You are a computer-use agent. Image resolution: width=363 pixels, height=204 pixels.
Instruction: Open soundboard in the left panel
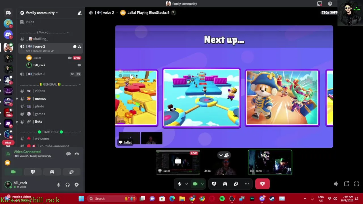point(71,172)
